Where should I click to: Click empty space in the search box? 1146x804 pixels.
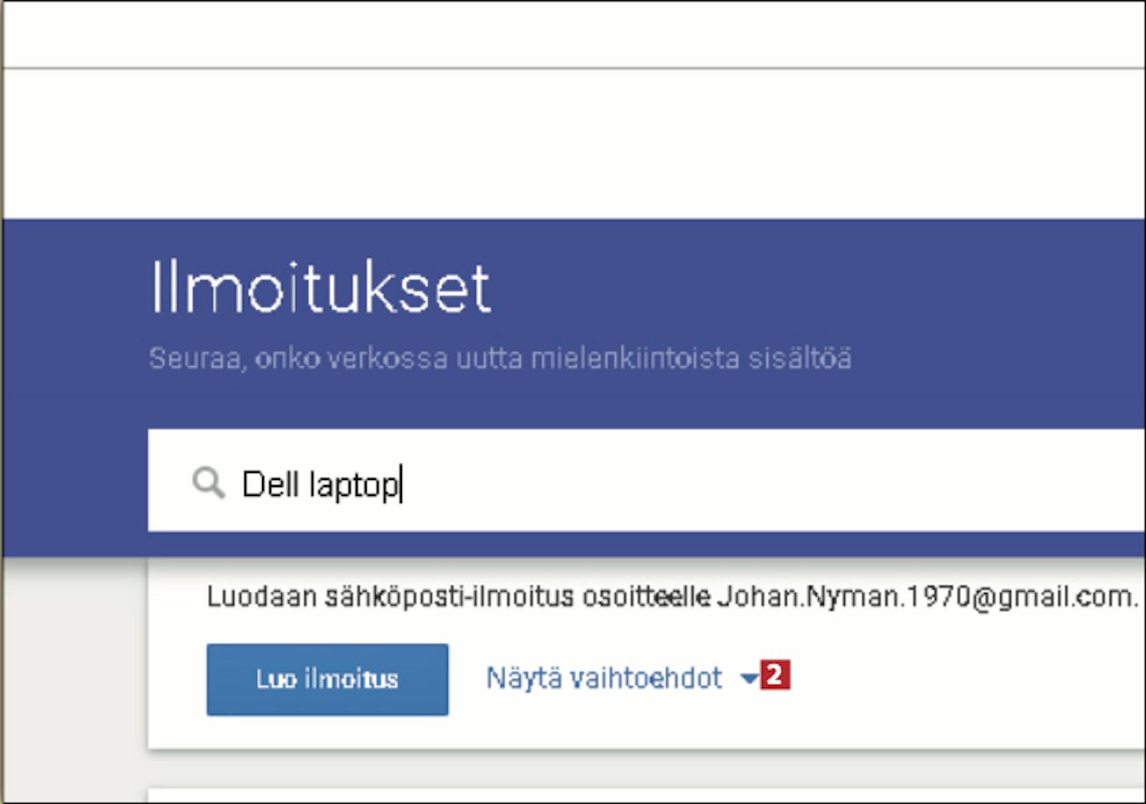tap(764, 481)
